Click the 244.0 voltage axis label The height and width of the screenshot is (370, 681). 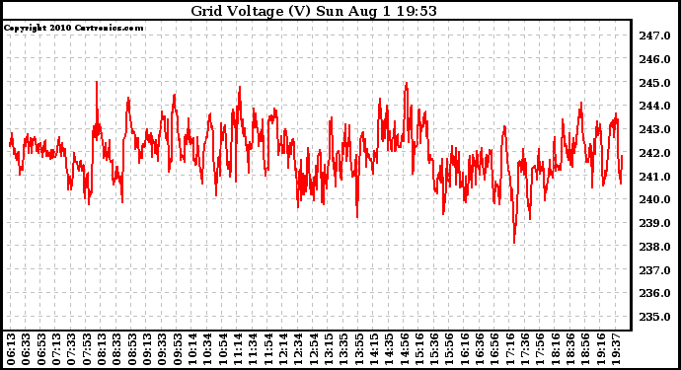click(x=654, y=106)
